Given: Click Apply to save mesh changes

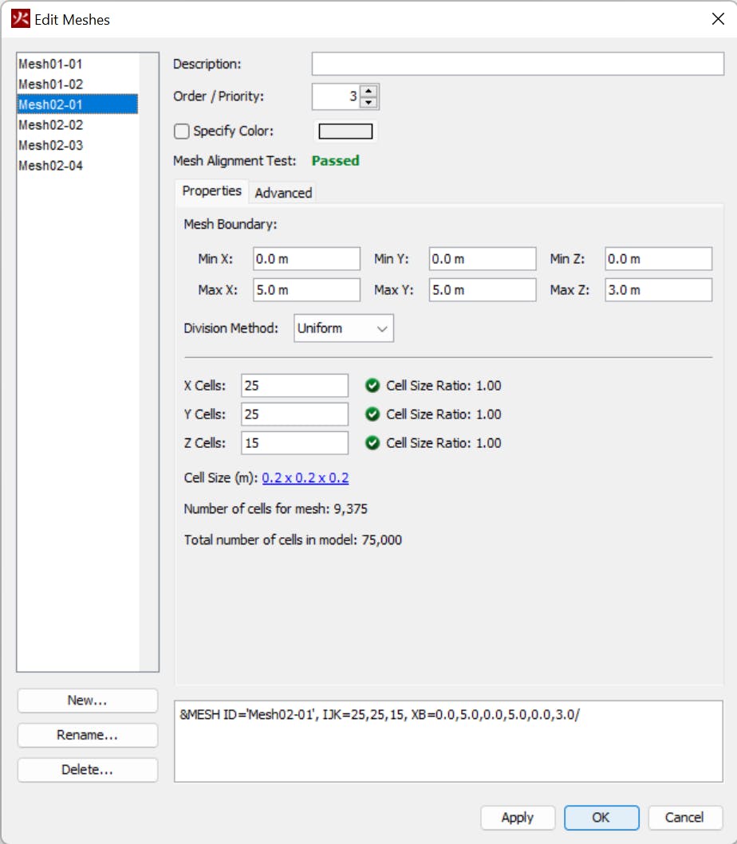Looking at the screenshot, I should pos(518,817).
